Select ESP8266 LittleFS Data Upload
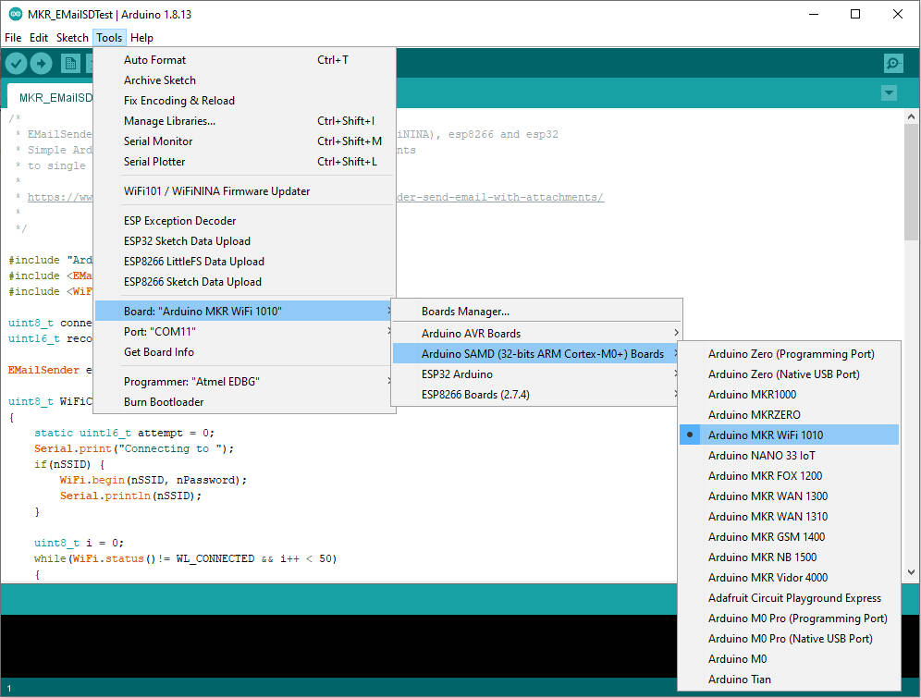 244,262
